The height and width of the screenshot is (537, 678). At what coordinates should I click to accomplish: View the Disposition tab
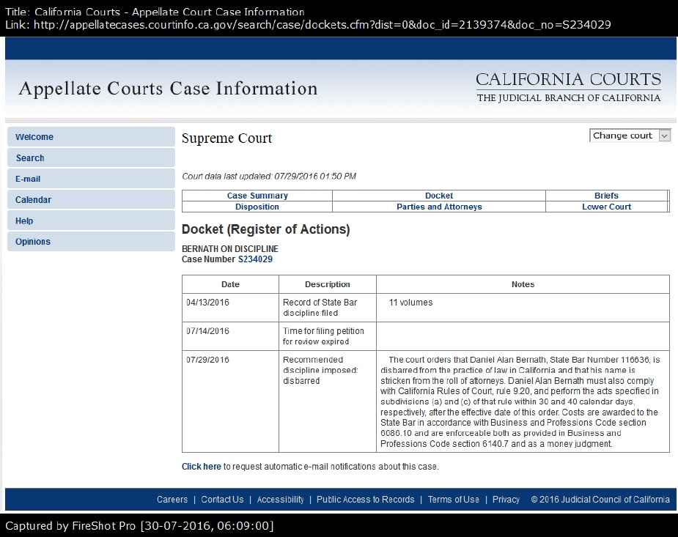pyautogui.click(x=257, y=207)
